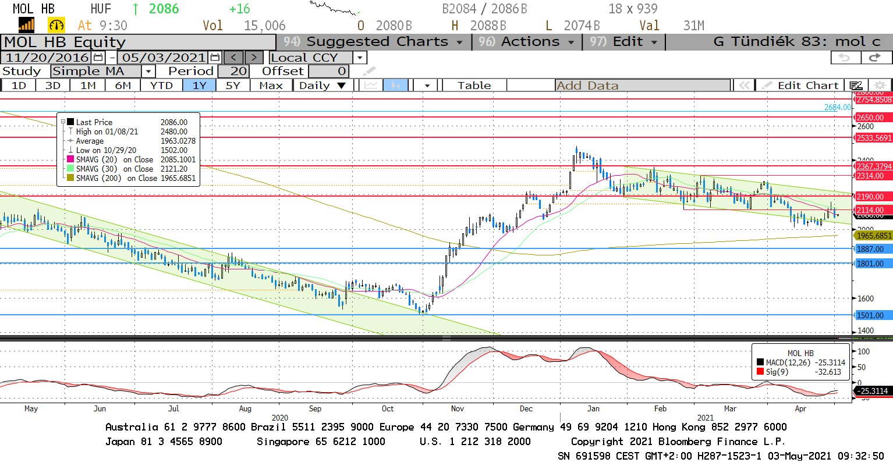Viewport: 893px width, 473px height.
Task: Click the 2650.00 red price level label
Action: [x=872, y=118]
